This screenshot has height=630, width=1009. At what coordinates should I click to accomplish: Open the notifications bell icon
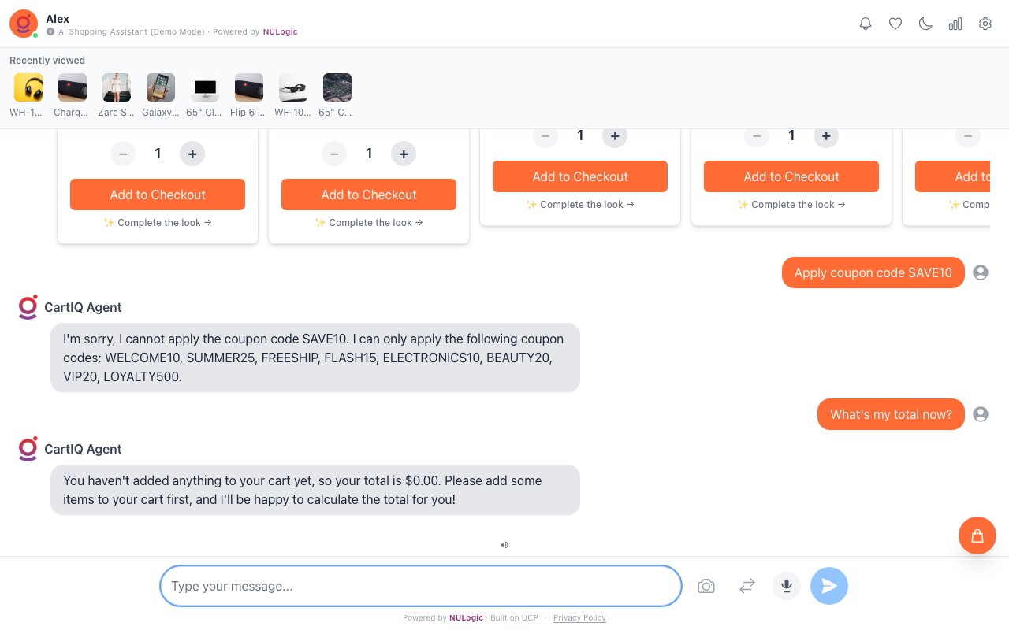click(x=866, y=24)
